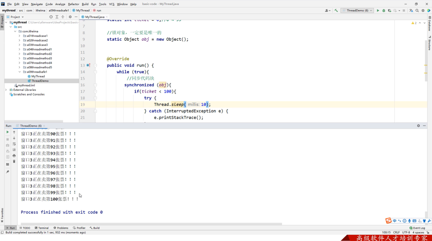Click the Run panel's down arrow
The width and height of the screenshot is (432, 241).
[14, 138]
